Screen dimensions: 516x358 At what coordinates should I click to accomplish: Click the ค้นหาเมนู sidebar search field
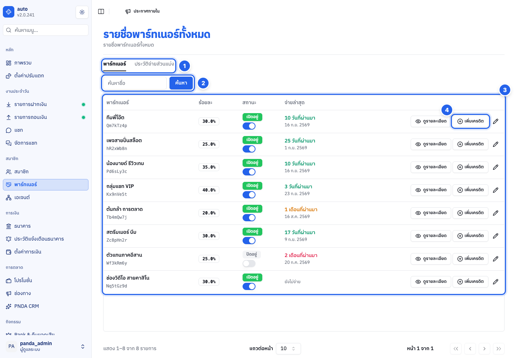46,30
